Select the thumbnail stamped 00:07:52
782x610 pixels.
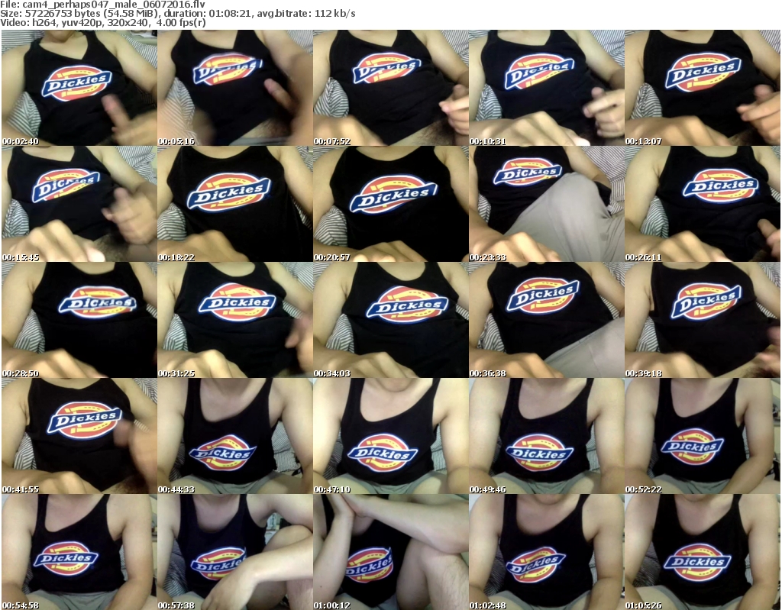coord(391,88)
